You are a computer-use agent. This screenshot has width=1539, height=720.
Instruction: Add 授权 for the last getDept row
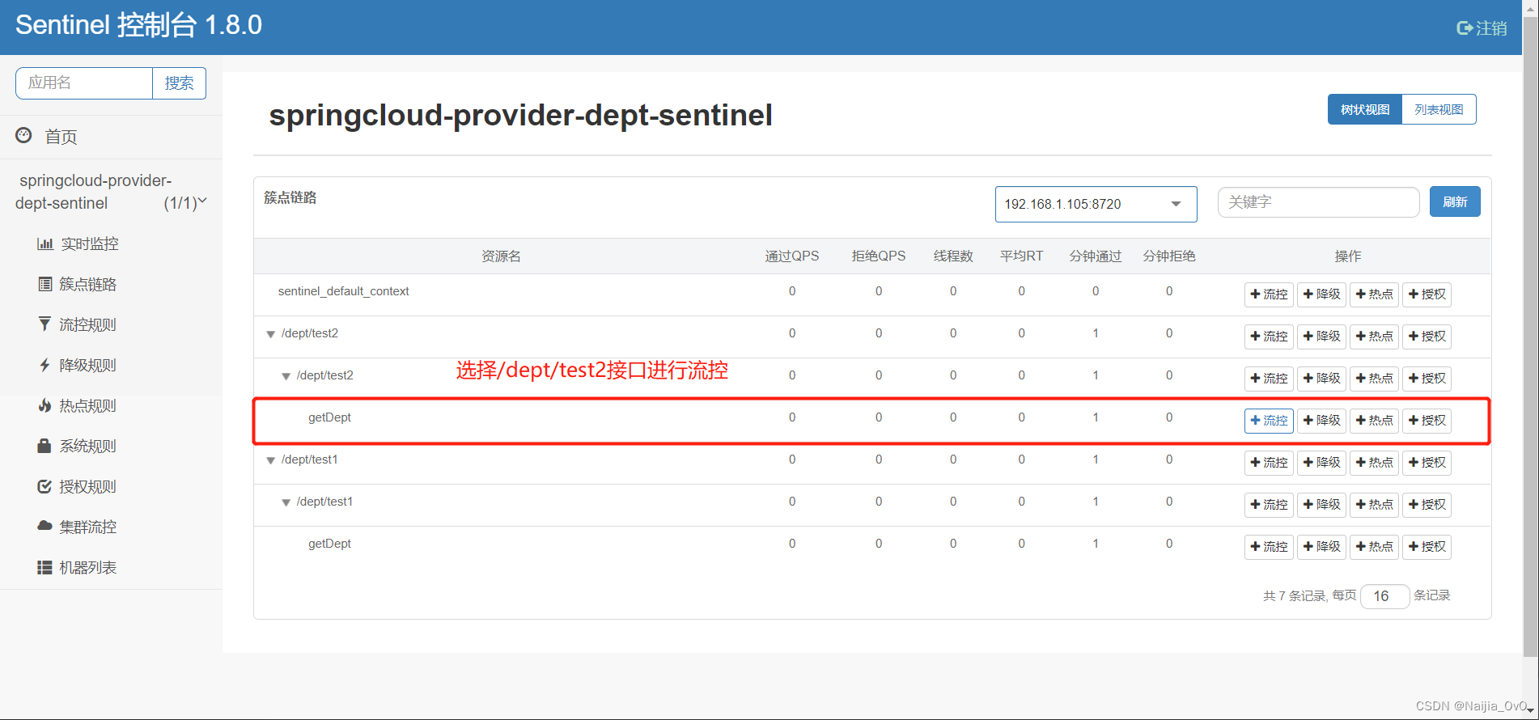(x=1427, y=547)
